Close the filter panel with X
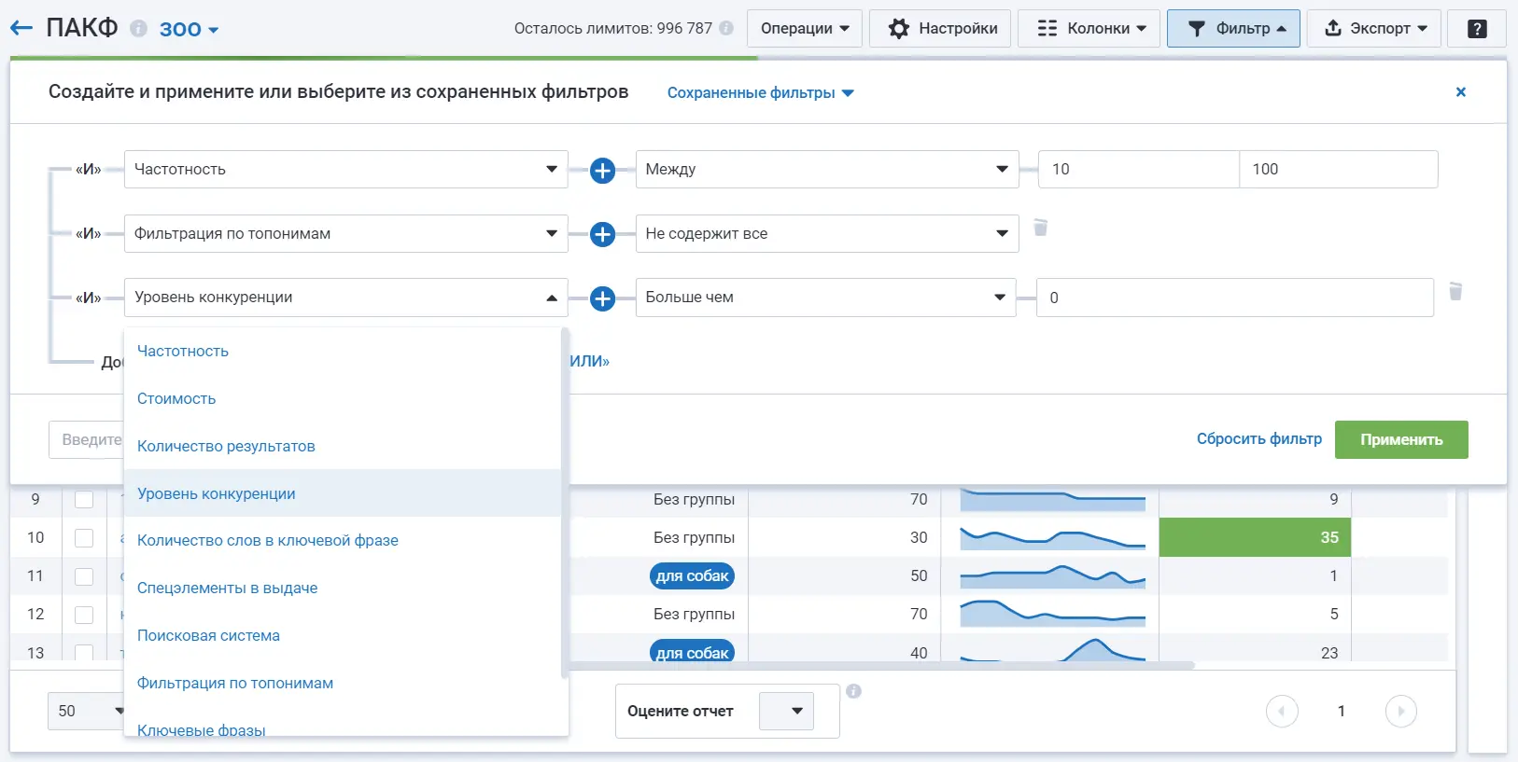The image size is (1518, 762). (1461, 91)
